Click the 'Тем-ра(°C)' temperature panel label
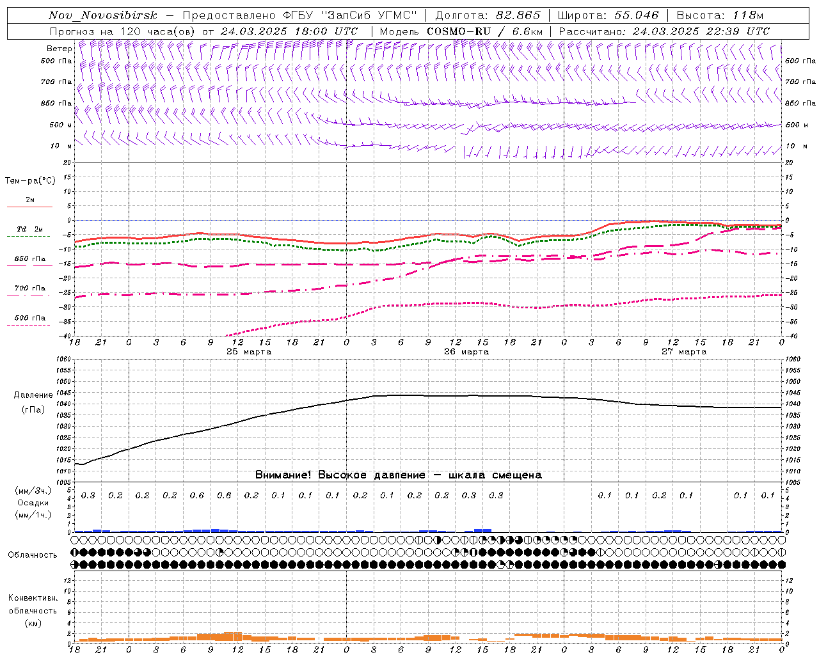 (x=30, y=181)
